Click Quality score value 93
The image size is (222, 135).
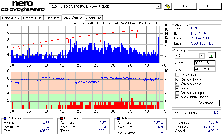pyautogui.click(x=216, y=113)
